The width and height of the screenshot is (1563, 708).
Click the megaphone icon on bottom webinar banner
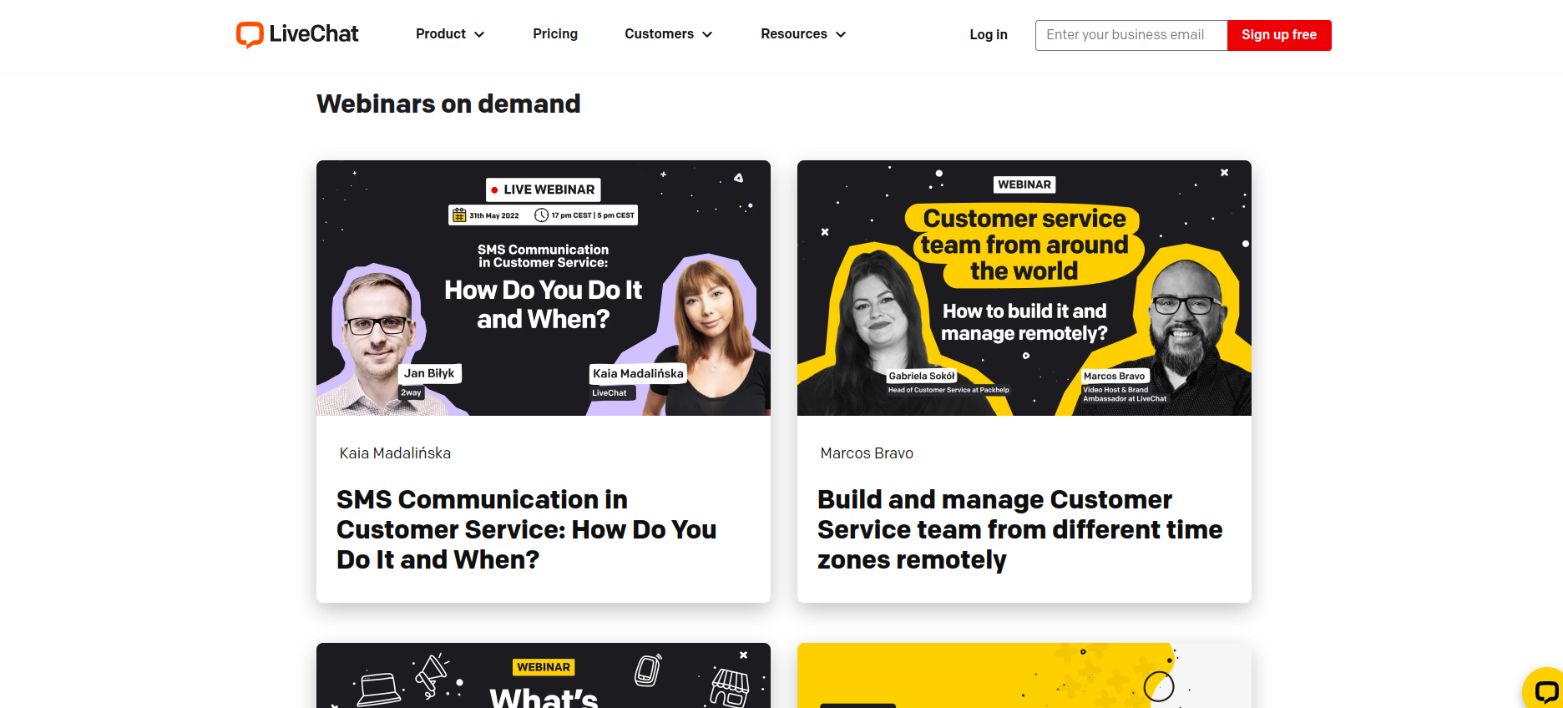pos(431,675)
